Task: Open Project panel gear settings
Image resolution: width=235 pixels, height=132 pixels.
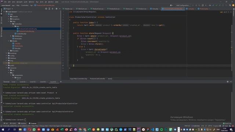Action: coord(57,9)
